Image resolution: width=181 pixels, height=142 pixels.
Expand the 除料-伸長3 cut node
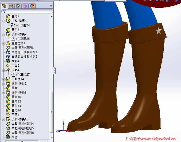click(x=3, y=93)
